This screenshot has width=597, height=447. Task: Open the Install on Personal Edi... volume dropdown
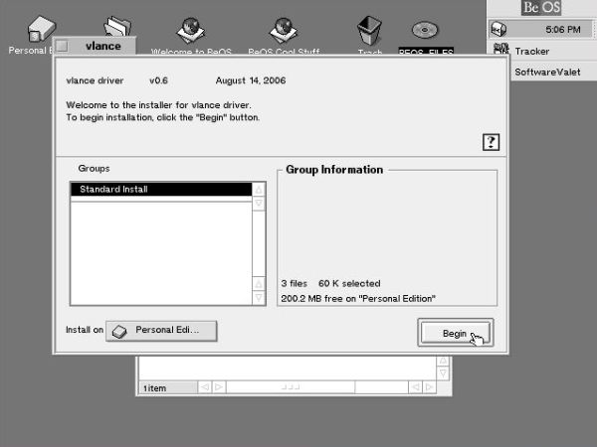tap(161, 331)
